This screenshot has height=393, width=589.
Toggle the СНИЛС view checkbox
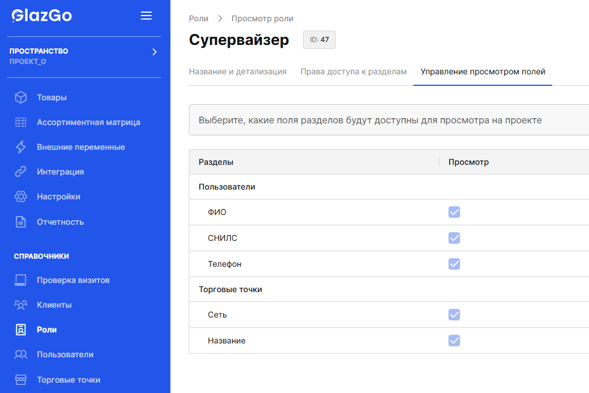pos(454,238)
